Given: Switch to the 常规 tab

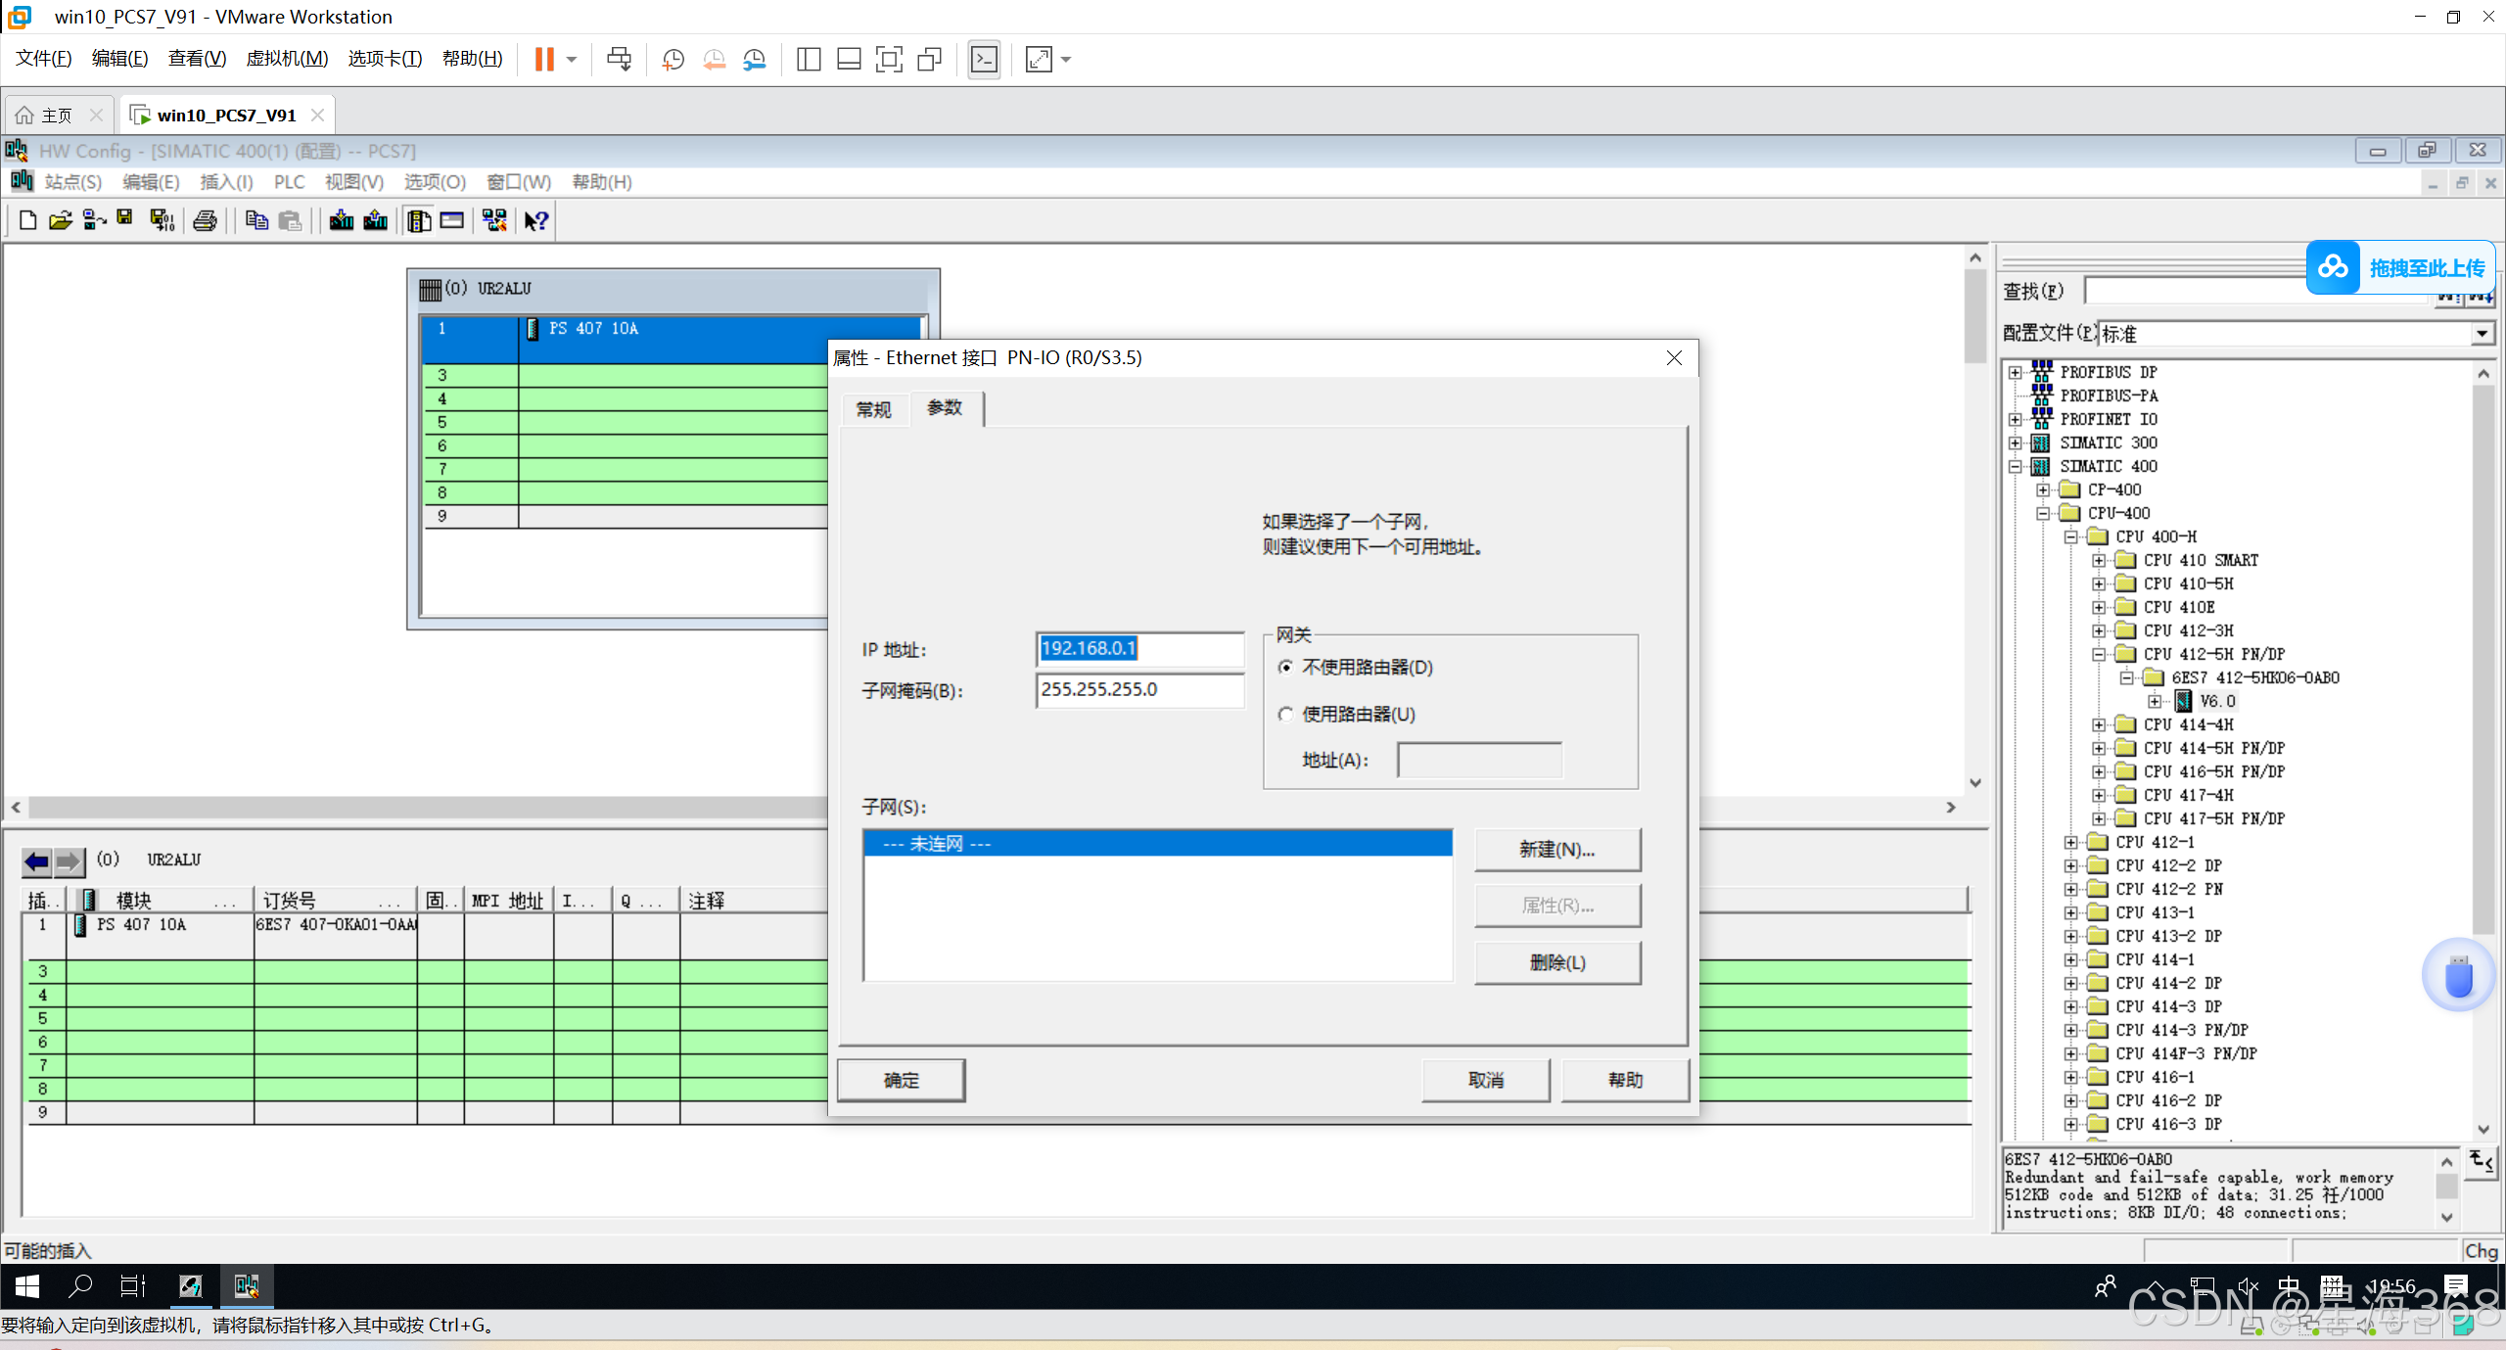Looking at the screenshot, I should (x=873, y=409).
